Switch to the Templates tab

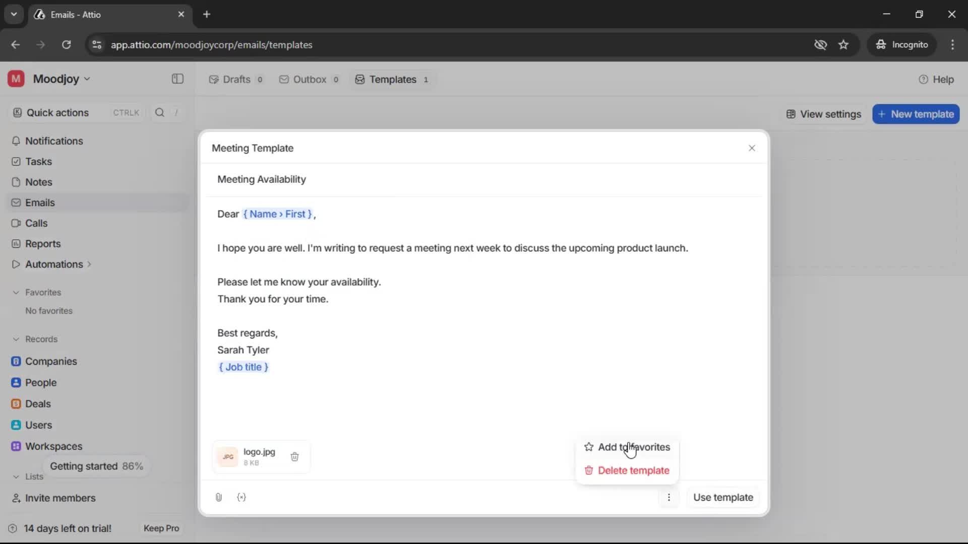392,79
